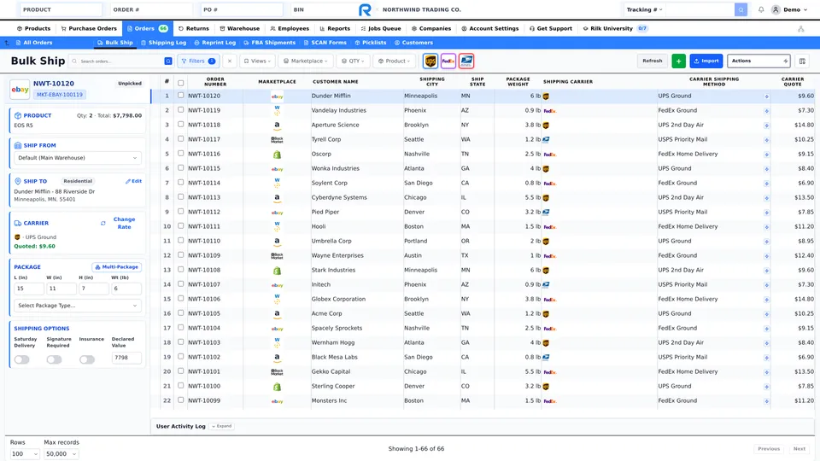Image resolution: width=820 pixels, height=461 pixels.
Task: Click the UPS carrier filter icon
Action: pyautogui.click(x=430, y=61)
